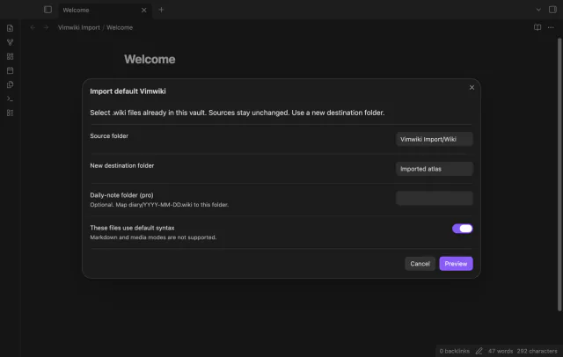
Task: Open the more options ellipsis menu
Action: click(551, 27)
